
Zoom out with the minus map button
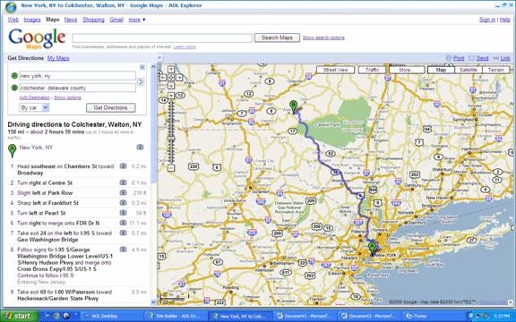pos(171,168)
